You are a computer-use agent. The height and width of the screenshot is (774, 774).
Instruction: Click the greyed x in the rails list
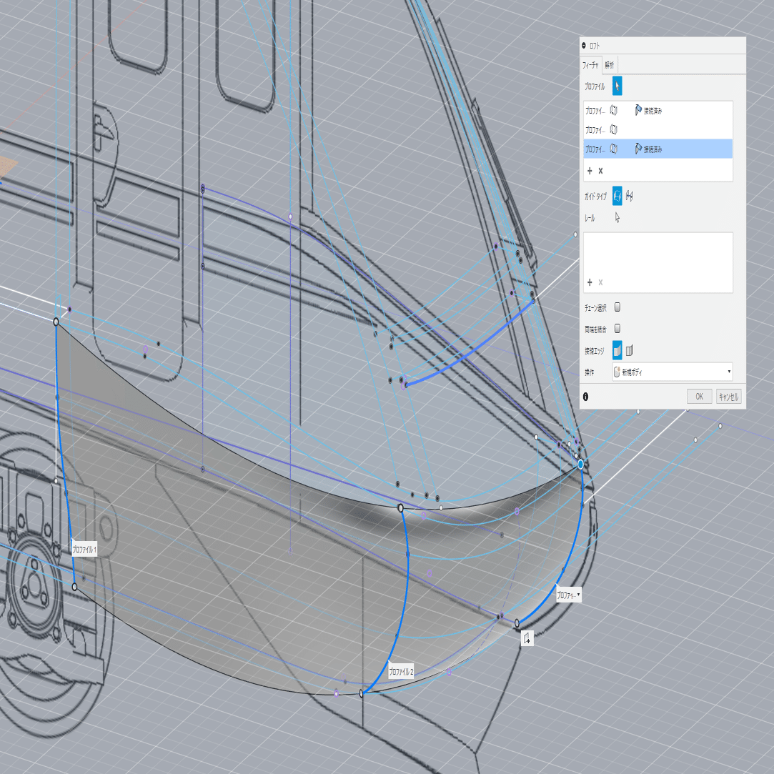pyautogui.click(x=601, y=282)
